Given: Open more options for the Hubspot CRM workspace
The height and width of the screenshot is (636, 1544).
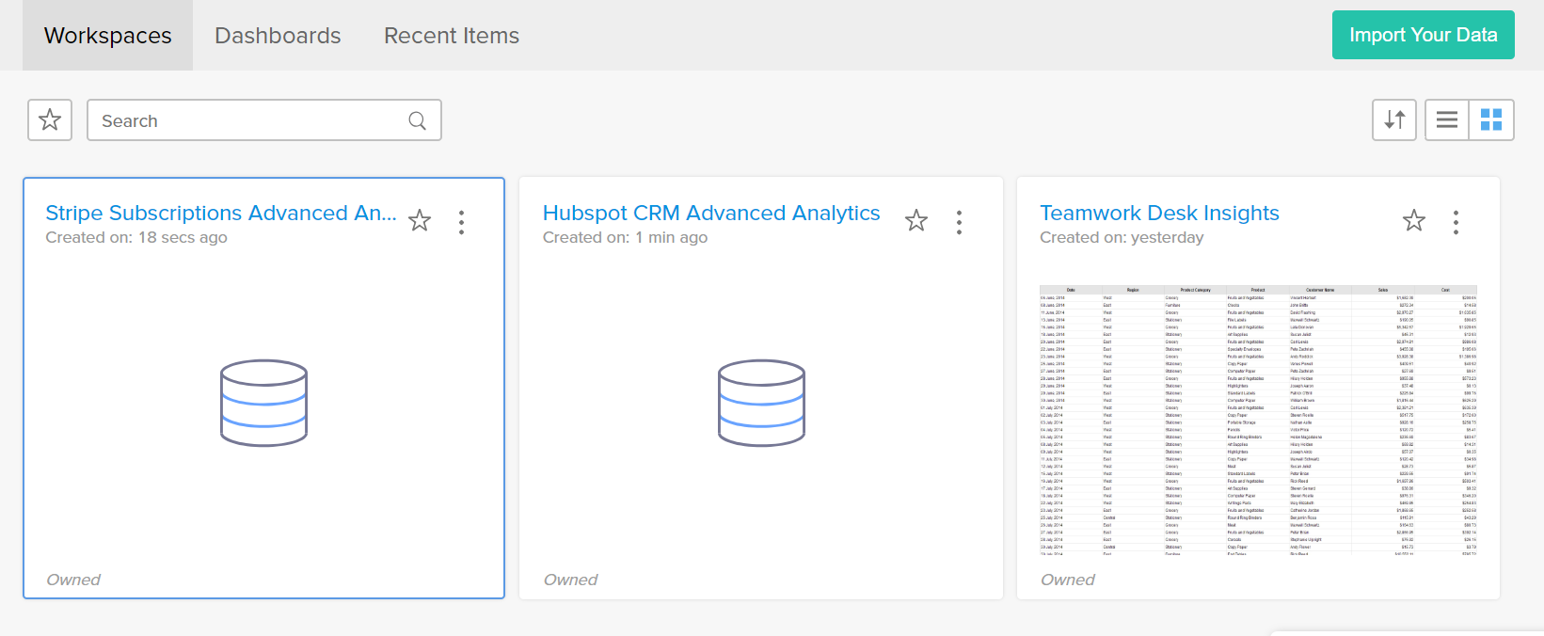Looking at the screenshot, I should point(959,222).
